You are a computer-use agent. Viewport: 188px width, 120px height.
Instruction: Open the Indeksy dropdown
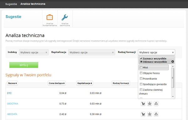tap(34, 52)
